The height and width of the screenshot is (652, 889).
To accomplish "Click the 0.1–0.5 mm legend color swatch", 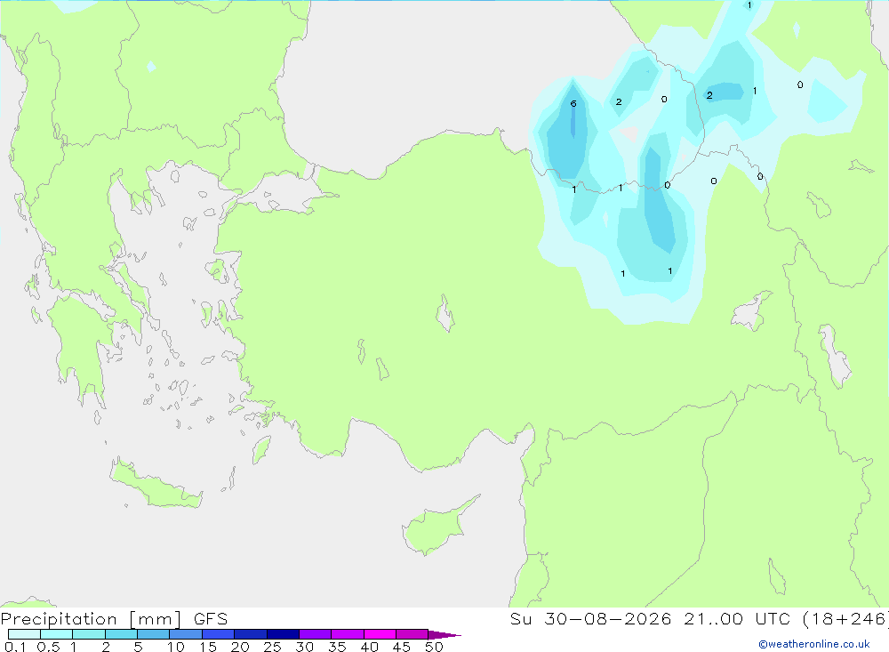I will [x=24, y=634].
